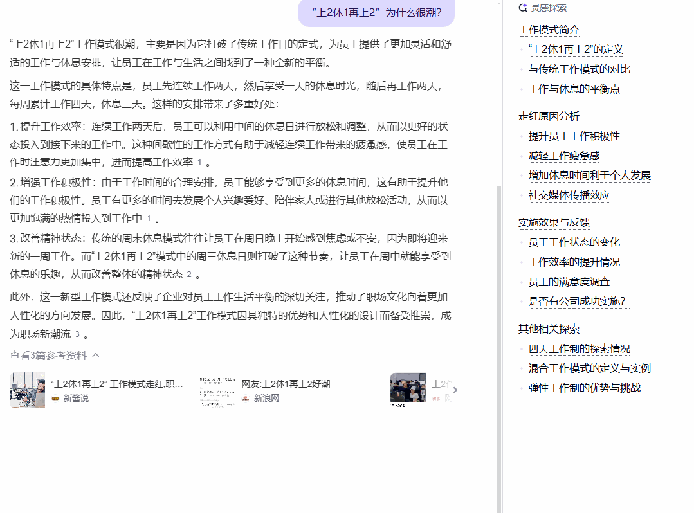
Task: Open article titled 网友:上2休1再上2好潮
Action: [x=286, y=384]
